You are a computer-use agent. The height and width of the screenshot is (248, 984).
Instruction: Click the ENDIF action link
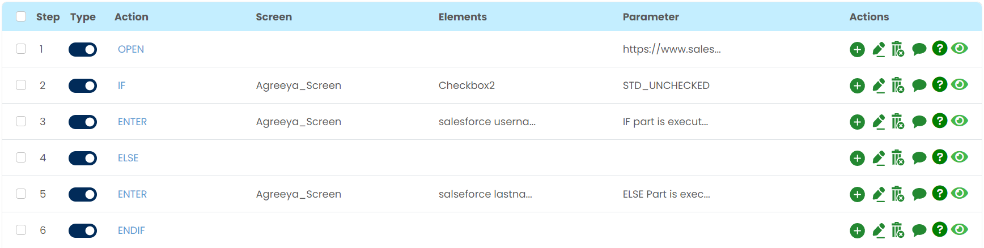click(x=132, y=230)
